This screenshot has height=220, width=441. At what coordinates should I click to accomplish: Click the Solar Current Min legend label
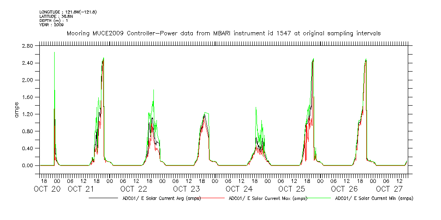(x=374, y=198)
